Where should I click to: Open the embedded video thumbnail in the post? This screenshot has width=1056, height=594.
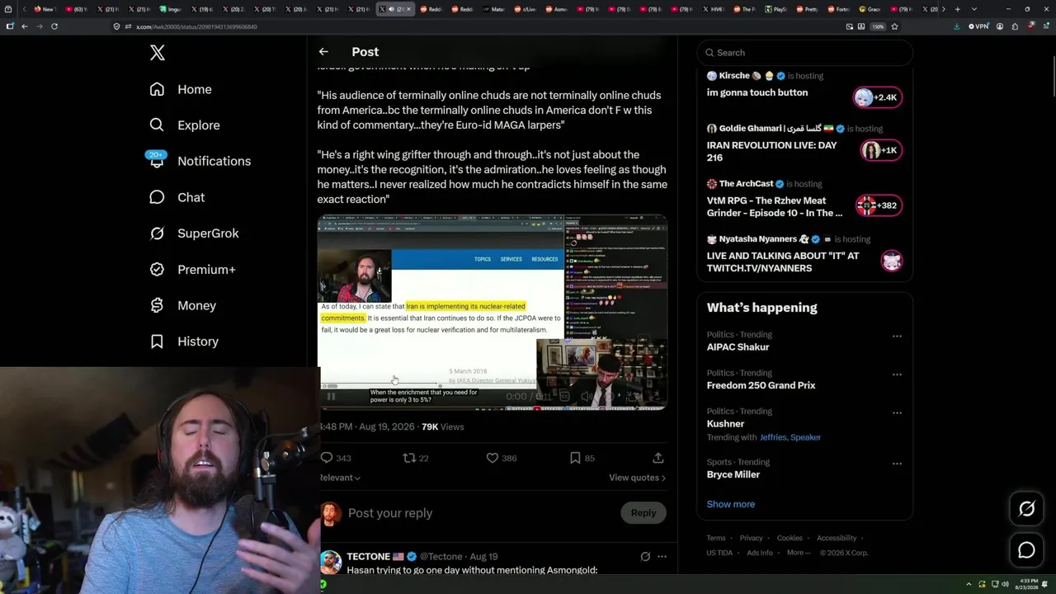[493, 312]
